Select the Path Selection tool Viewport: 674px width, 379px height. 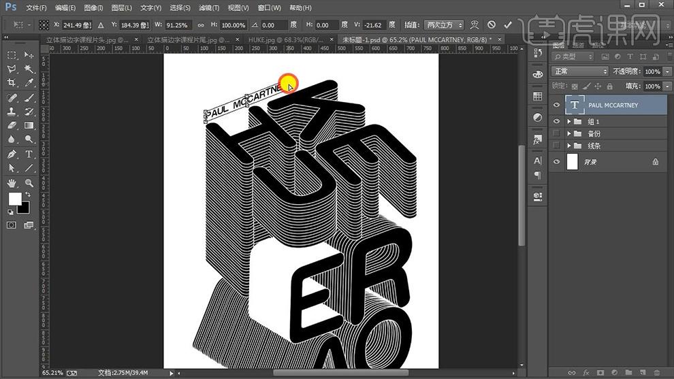point(12,168)
